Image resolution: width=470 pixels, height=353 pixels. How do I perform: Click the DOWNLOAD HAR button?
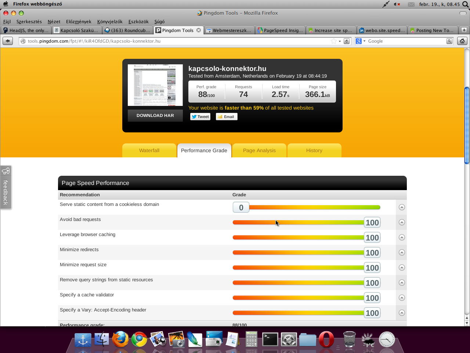pyautogui.click(x=155, y=115)
